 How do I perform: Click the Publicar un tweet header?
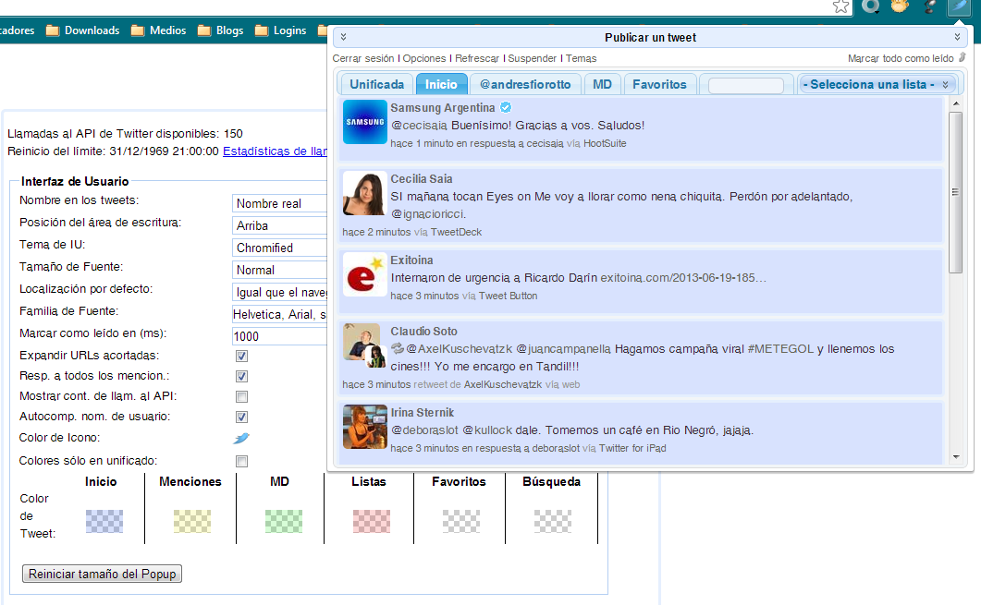point(650,38)
